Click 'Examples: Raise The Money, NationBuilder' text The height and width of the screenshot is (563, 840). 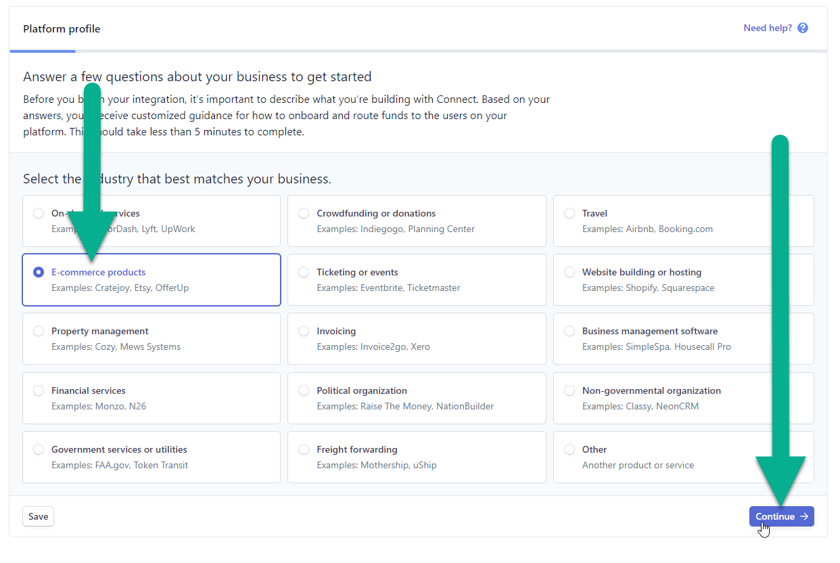pyautogui.click(x=405, y=406)
